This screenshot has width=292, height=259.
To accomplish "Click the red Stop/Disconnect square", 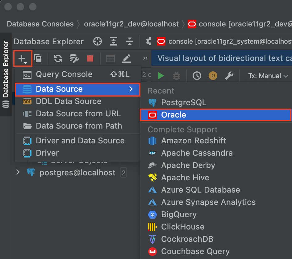I will (90, 59).
